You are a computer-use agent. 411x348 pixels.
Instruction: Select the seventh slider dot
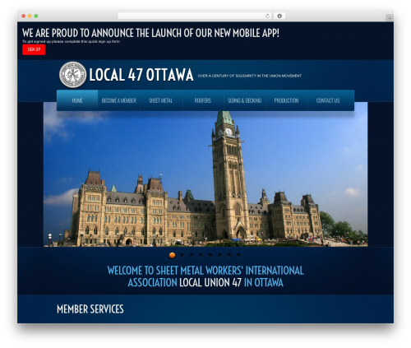pos(229,255)
